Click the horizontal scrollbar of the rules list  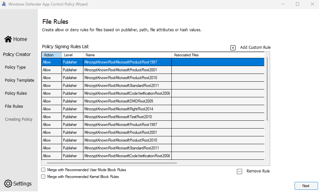(112, 163)
